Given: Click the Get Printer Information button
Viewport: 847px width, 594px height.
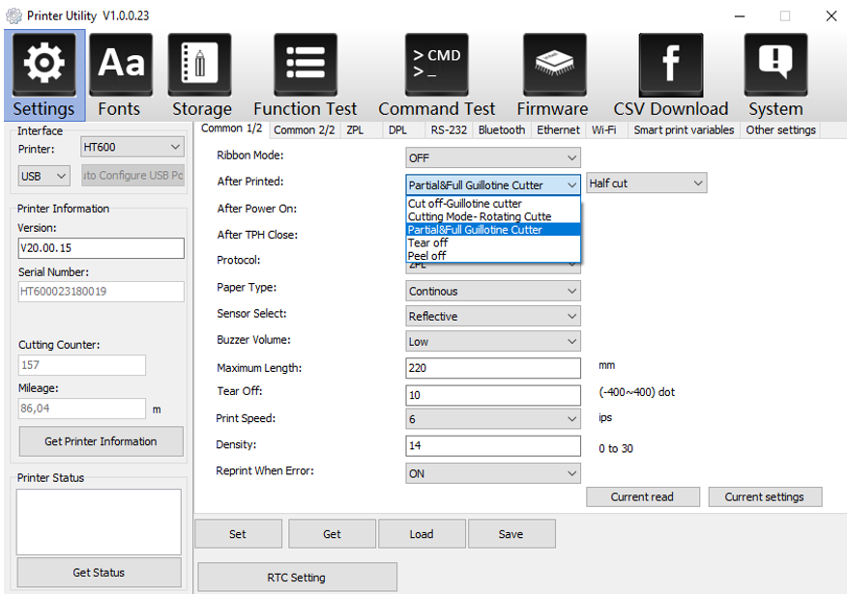Looking at the screenshot, I should 101,441.
